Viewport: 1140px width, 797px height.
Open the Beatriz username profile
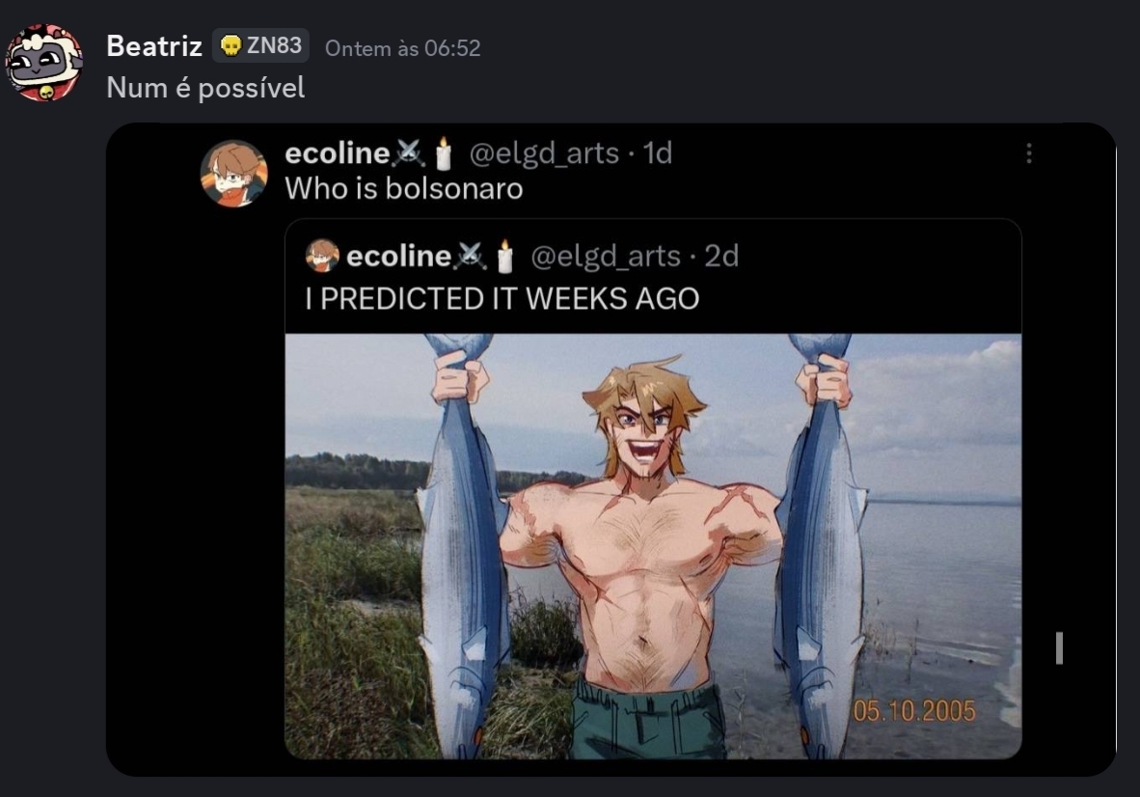click(x=154, y=45)
